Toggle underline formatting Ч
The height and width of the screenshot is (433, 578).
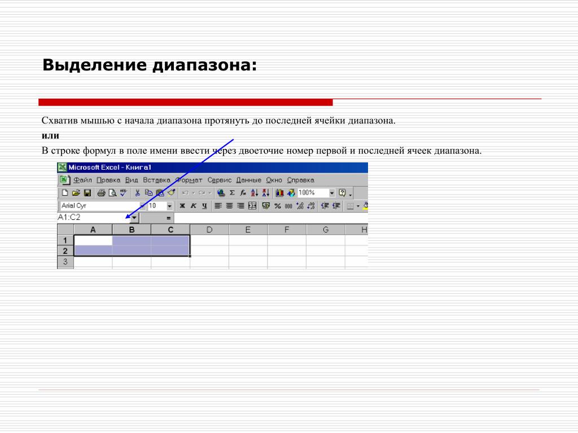pos(204,206)
